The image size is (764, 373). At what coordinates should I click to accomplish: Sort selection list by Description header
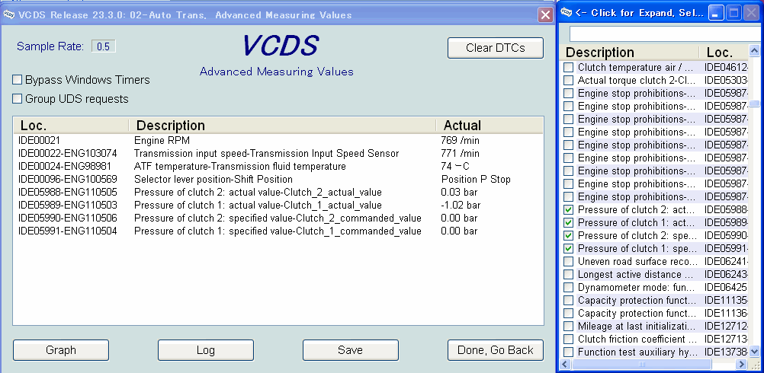click(x=630, y=53)
